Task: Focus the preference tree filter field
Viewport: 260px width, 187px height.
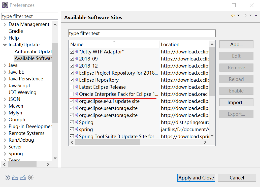Action: coord(30,16)
